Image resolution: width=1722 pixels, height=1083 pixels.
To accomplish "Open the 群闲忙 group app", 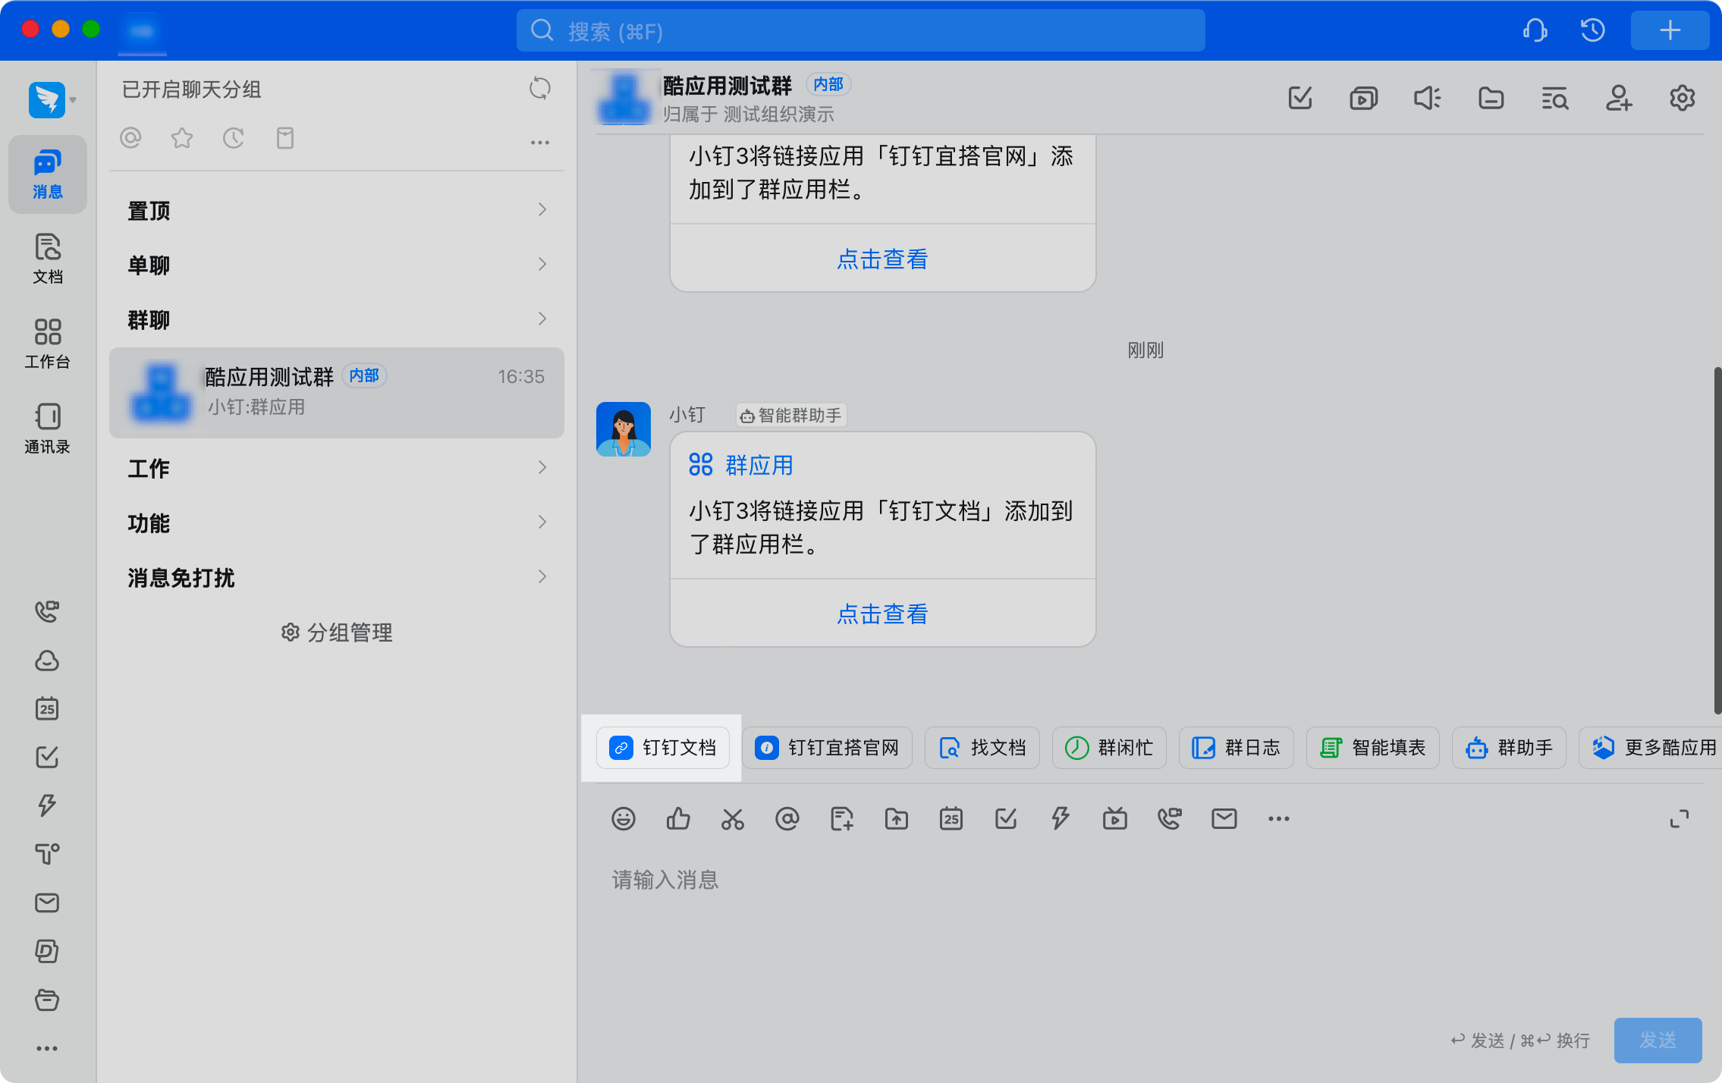I will 1109,748.
